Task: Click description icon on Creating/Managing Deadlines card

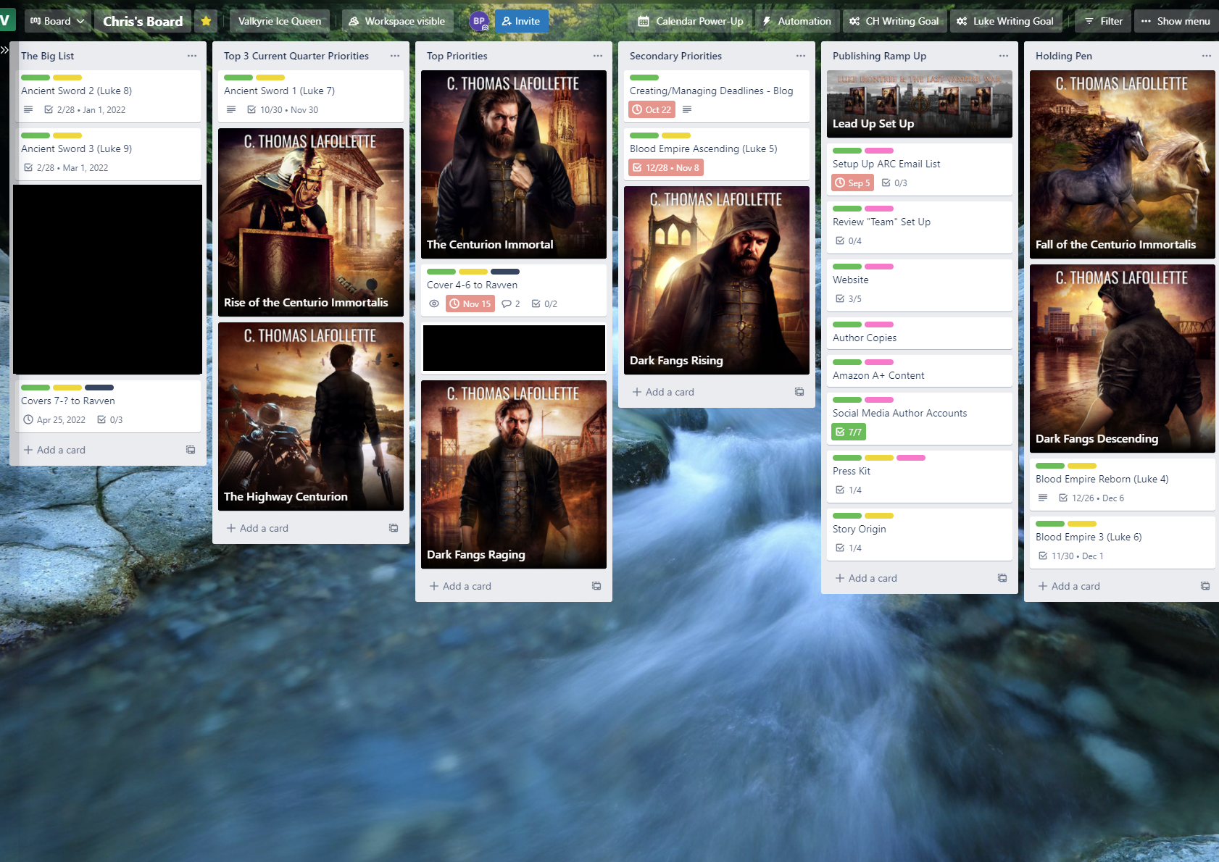Action: [x=687, y=109]
